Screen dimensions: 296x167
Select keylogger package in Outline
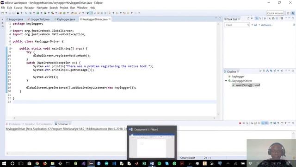pos(238,77)
